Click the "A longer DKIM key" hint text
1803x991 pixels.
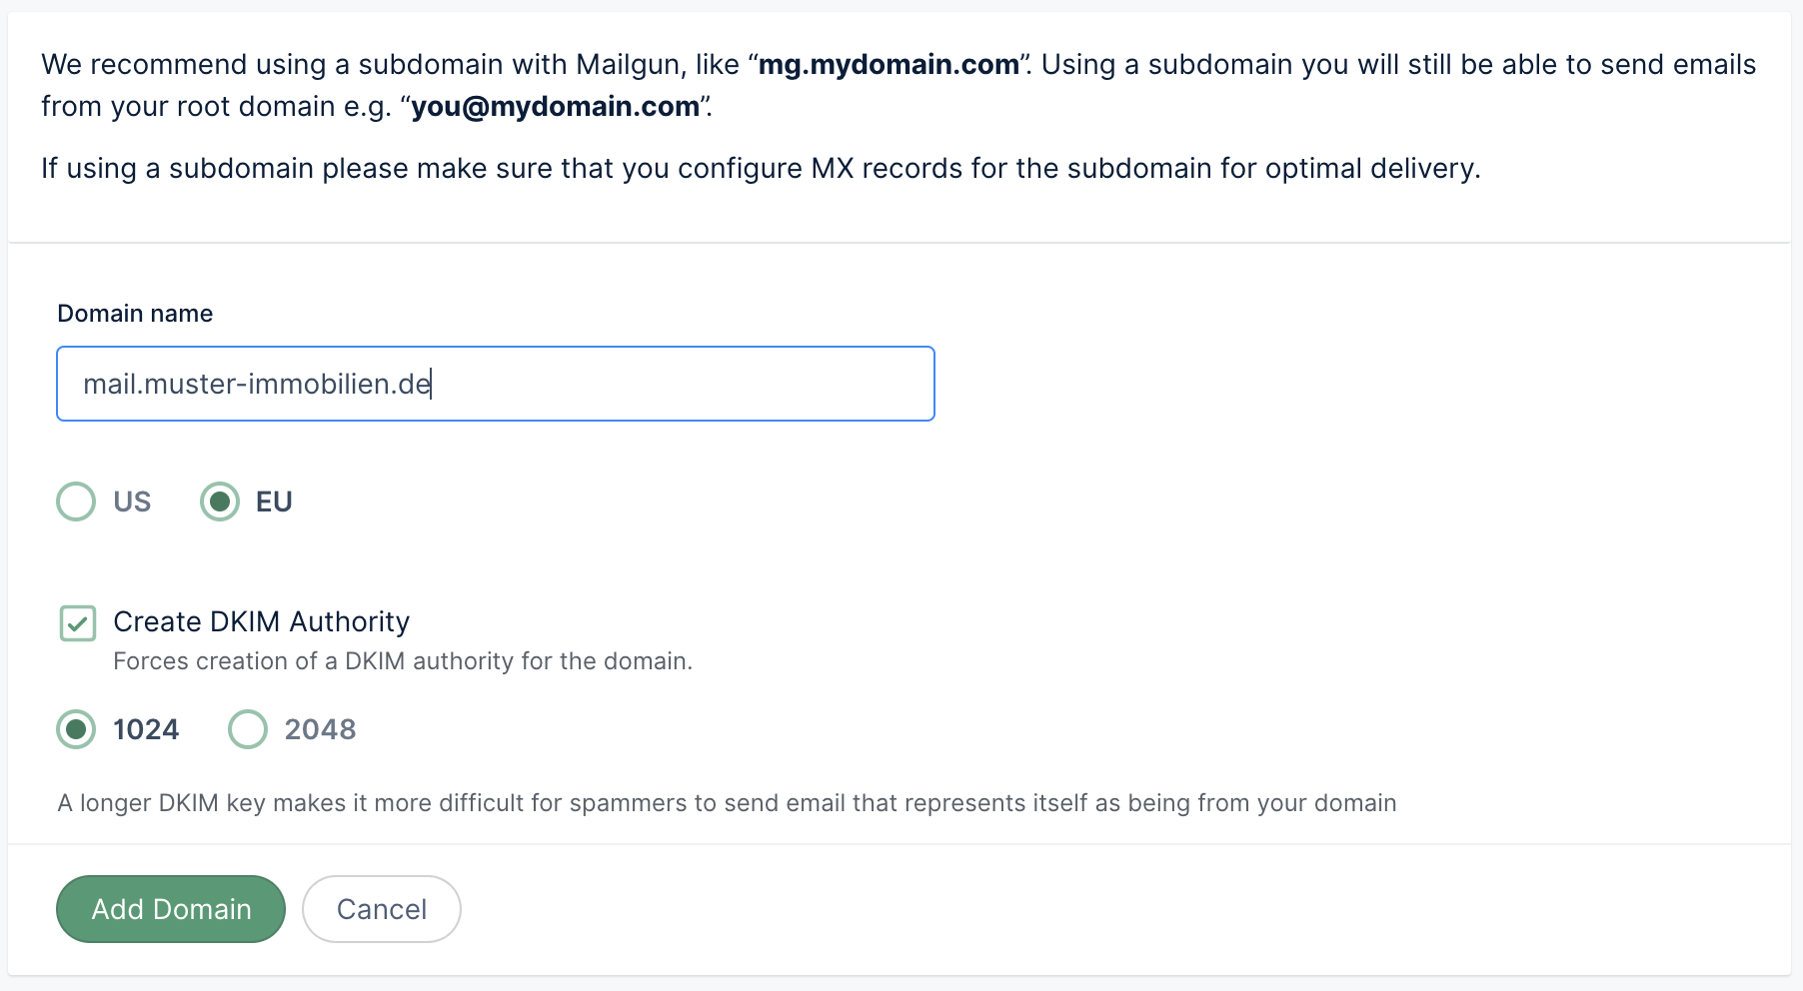tap(726, 803)
